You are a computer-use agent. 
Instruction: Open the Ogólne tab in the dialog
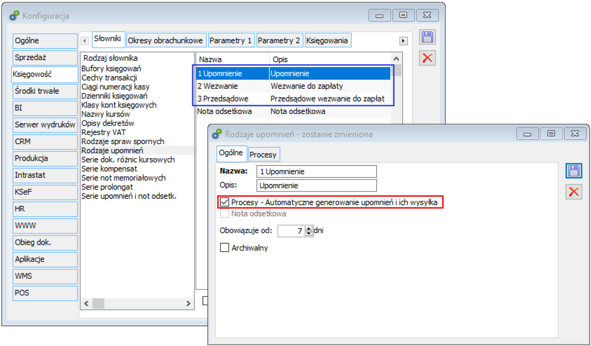[x=232, y=153]
